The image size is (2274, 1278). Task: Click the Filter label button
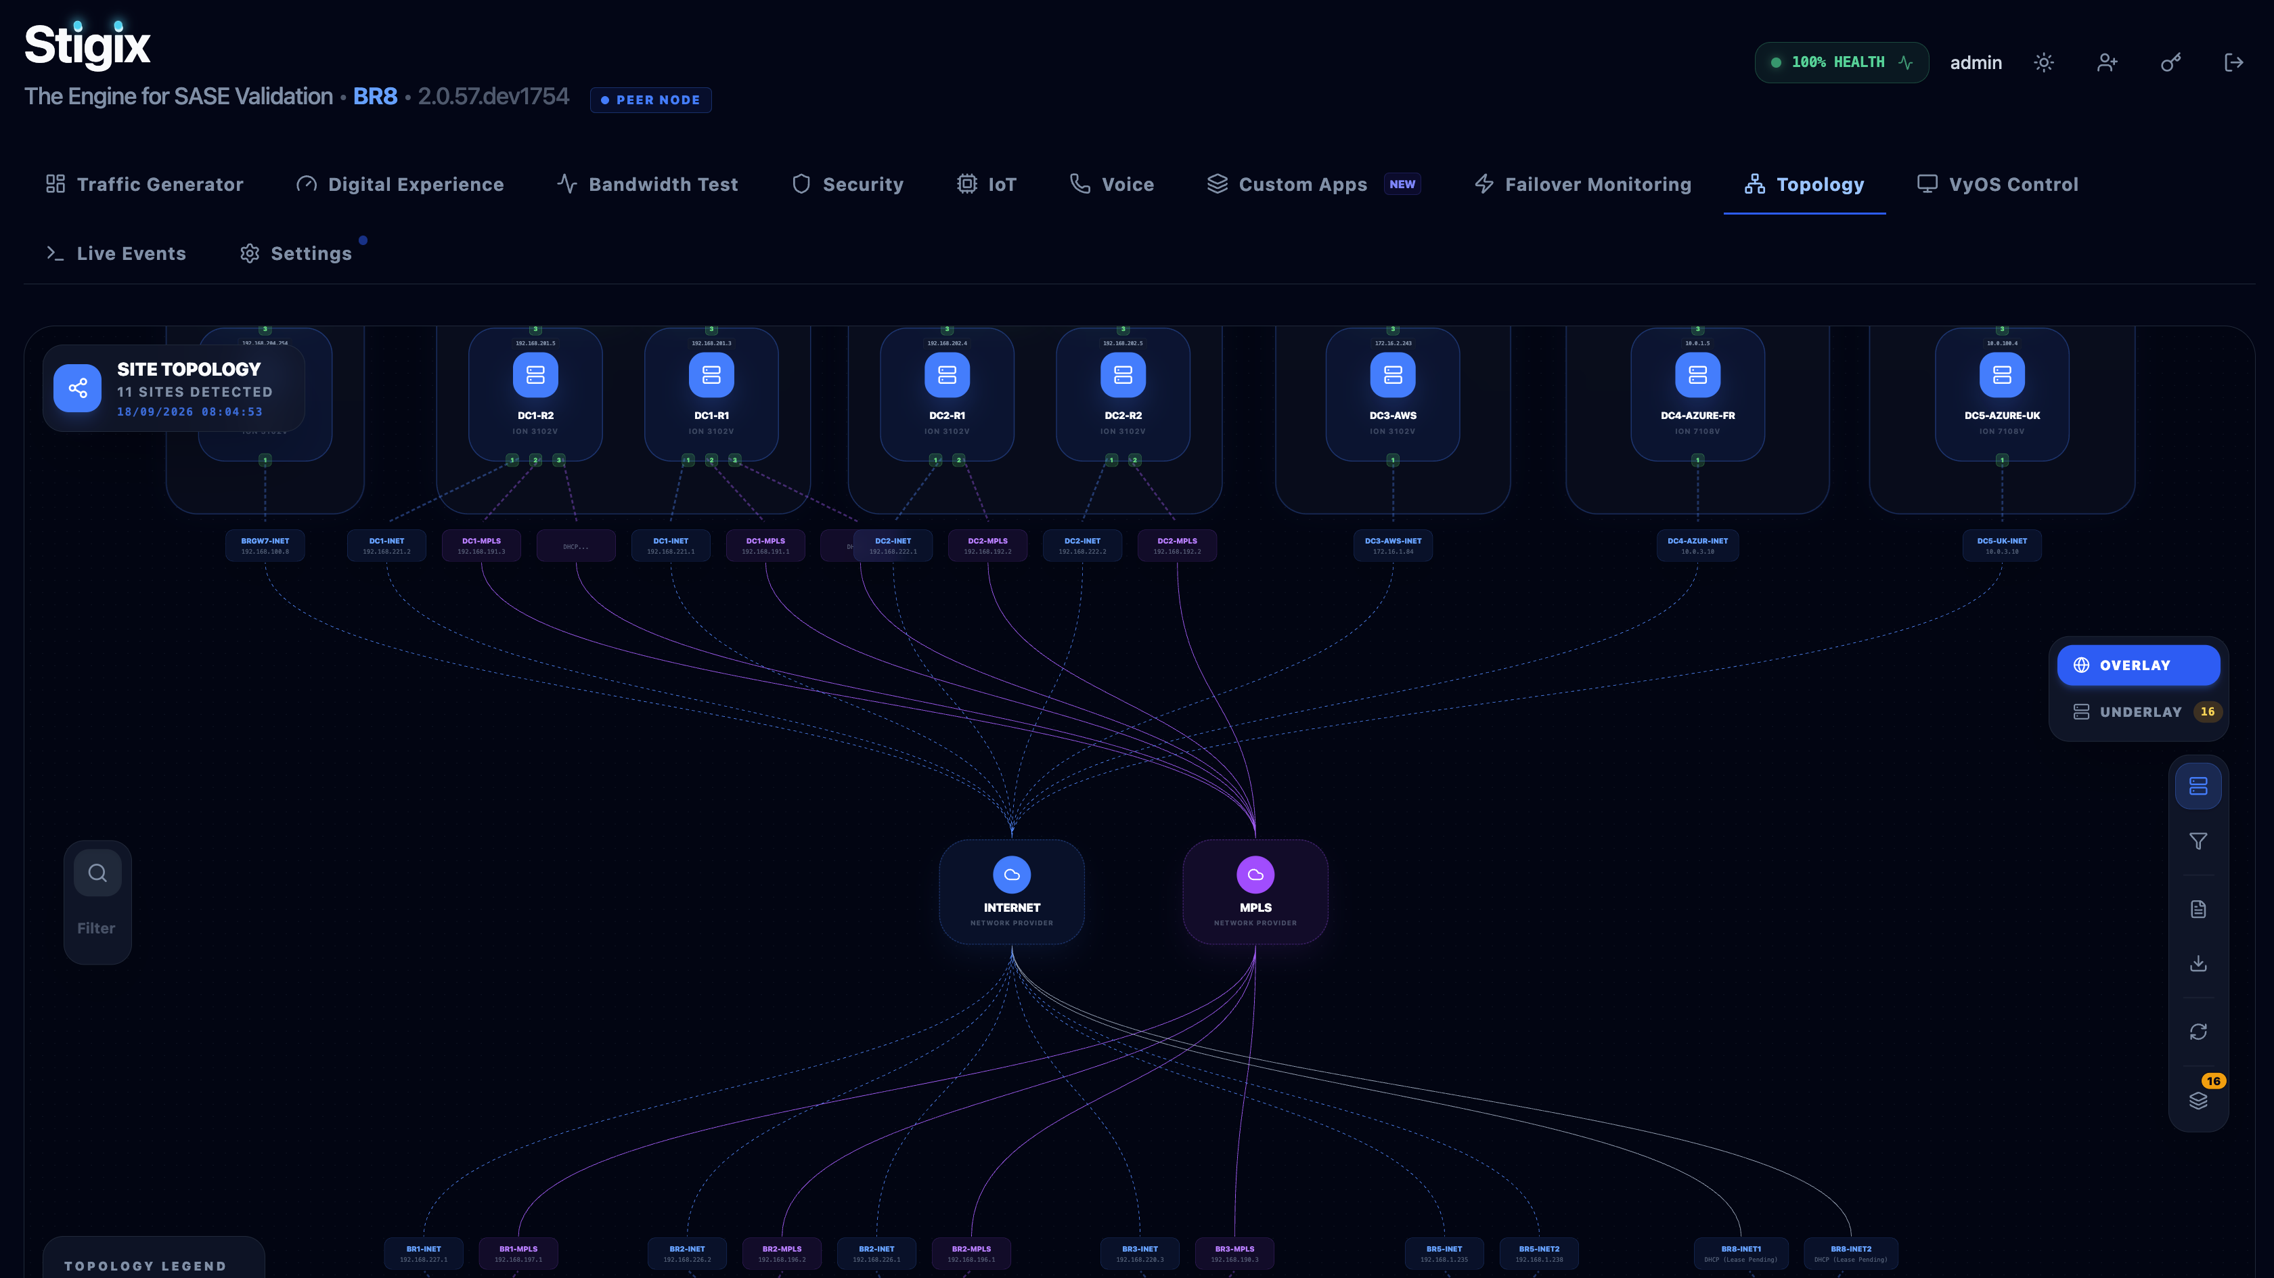tap(96, 928)
